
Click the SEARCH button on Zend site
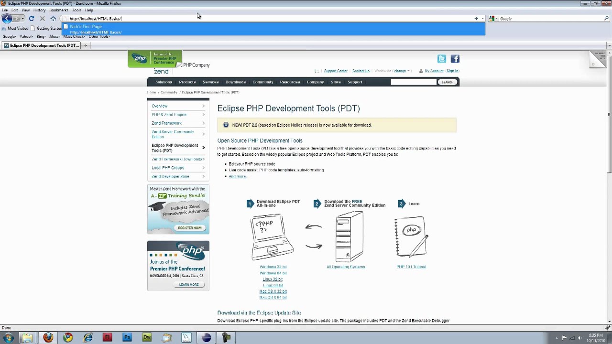coord(448,82)
